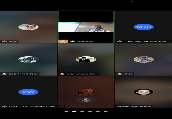Viewport: 172px width, 119px height.
Task: Click IbrahimRB's face avatar
Action: click(144, 92)
